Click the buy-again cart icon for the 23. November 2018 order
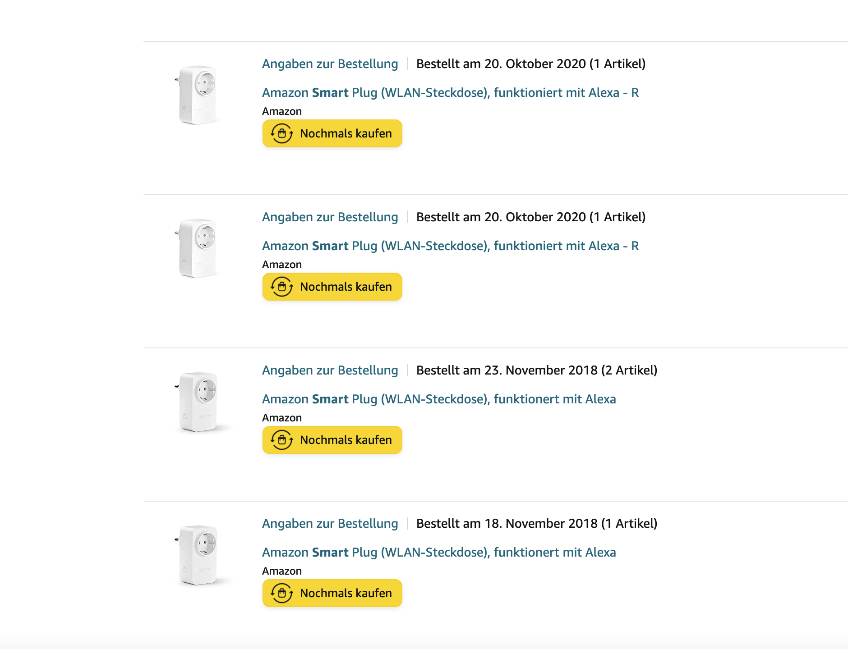Screen dimensions: 848x649 click(x=282, y=440)
